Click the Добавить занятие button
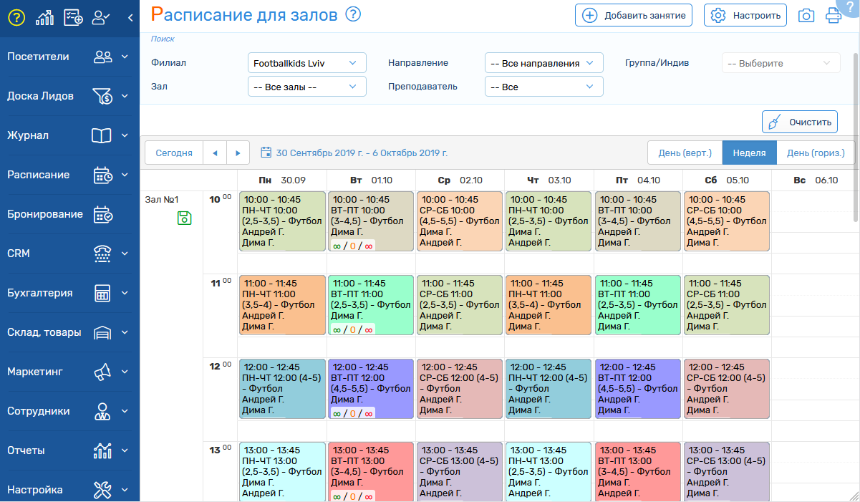Screen dimensions: 860x502 [633, 15]
